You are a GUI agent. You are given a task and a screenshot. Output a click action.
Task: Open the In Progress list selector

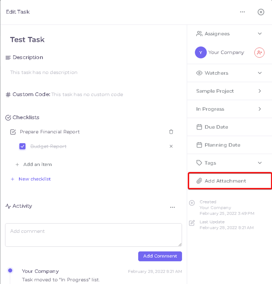[x=229, y=109]
